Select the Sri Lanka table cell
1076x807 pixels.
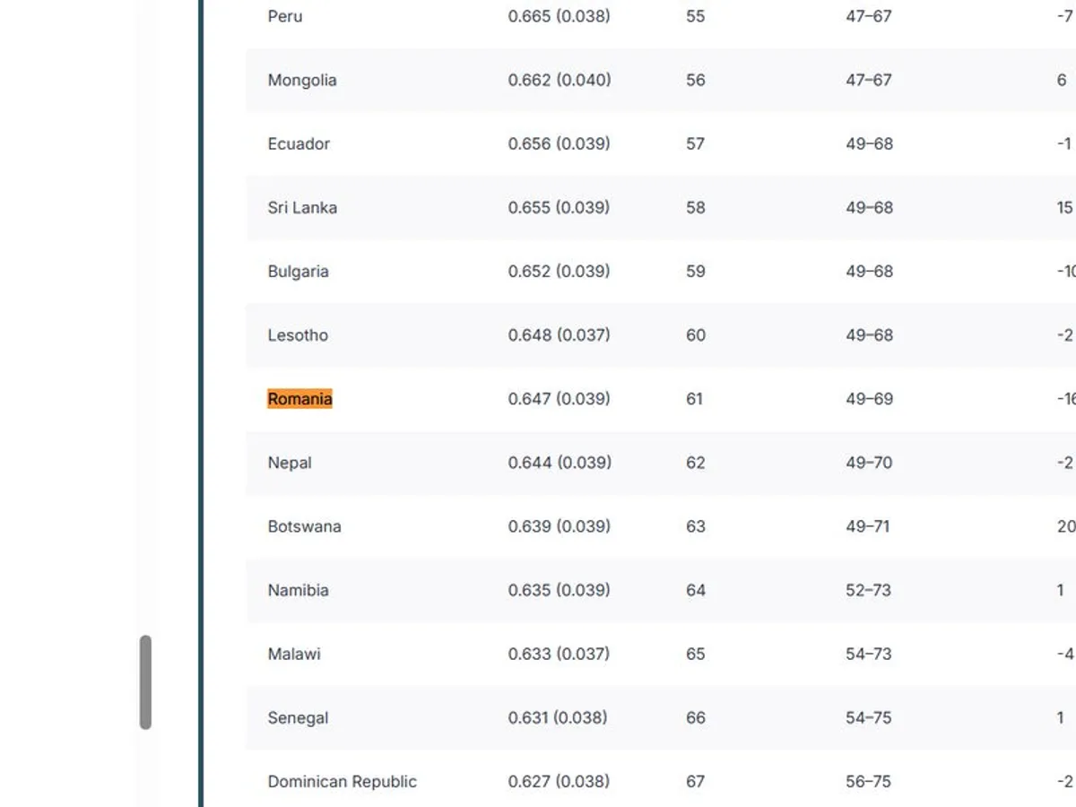302,207
